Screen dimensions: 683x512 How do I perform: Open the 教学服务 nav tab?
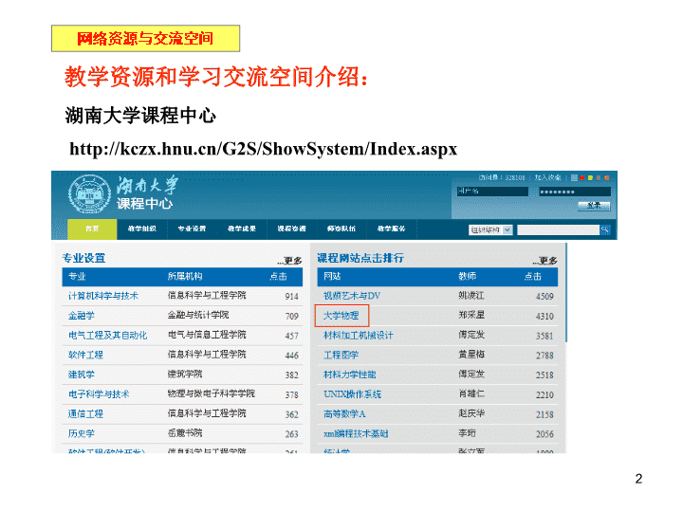(x=391, y=229)
